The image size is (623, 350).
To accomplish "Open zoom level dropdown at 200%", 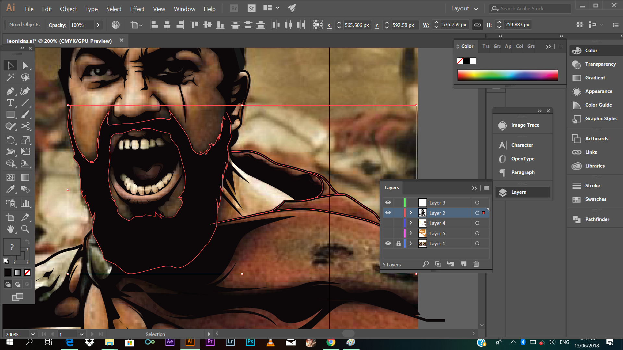I will click(x=33, y=334).
